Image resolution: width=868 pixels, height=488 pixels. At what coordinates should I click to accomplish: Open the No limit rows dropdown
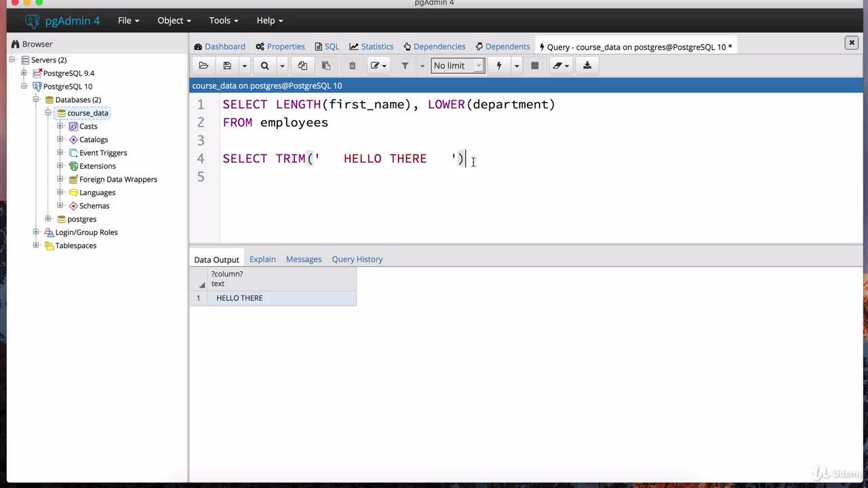(x=458, y=66)
